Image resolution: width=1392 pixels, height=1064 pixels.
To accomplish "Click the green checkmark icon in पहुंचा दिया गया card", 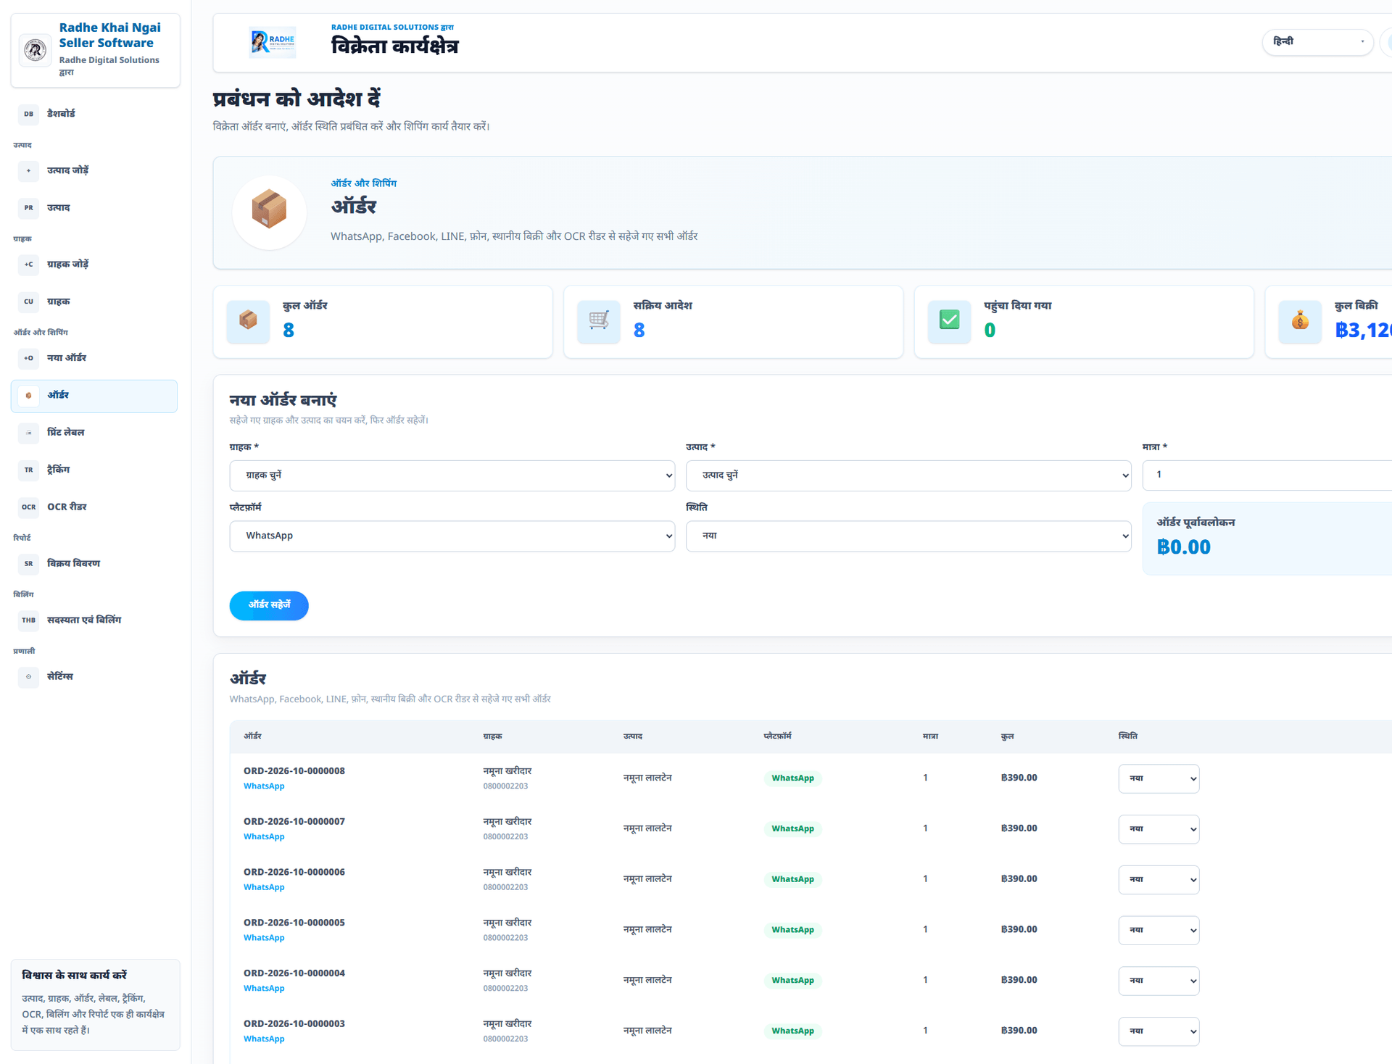I will [x=950, y=321].
